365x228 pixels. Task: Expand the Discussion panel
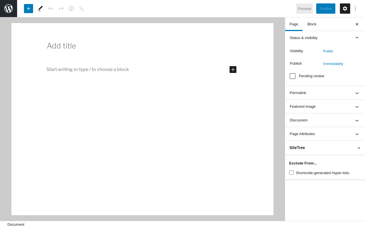(325, 120)
